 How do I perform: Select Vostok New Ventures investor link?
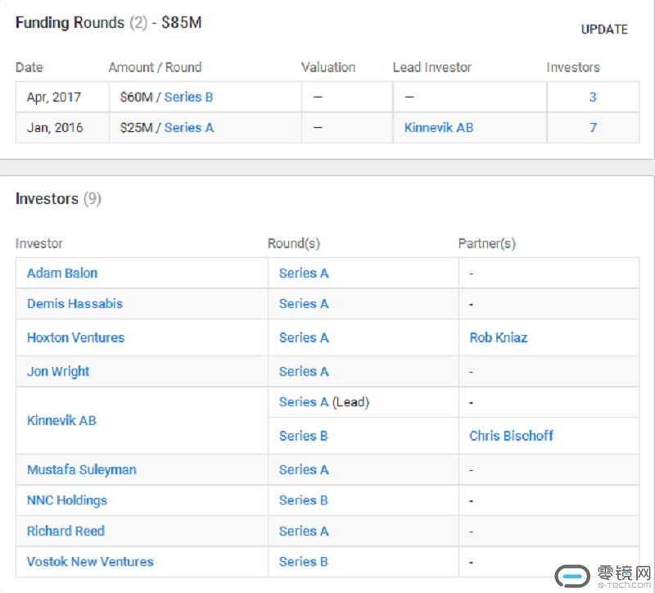coord(90,562)
